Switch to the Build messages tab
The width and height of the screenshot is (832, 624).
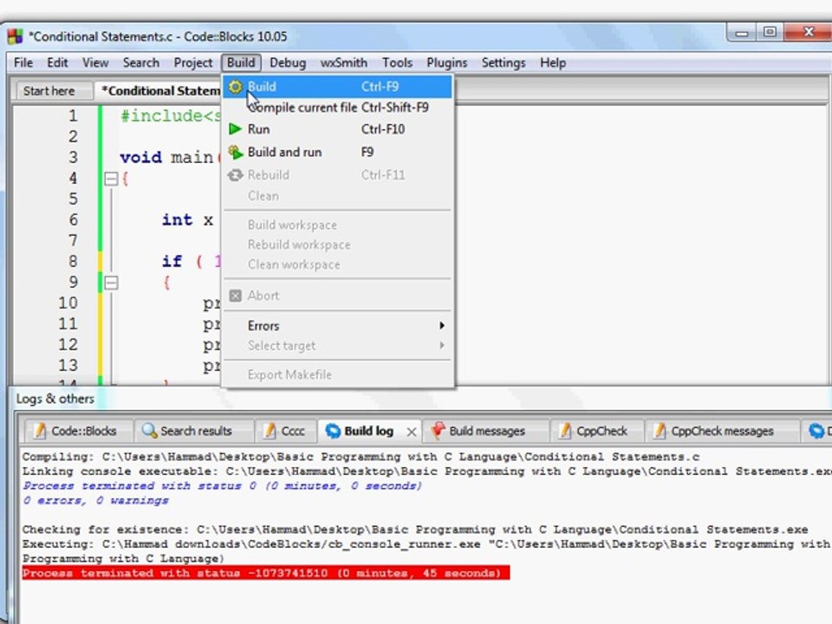(x=486, y=431)
